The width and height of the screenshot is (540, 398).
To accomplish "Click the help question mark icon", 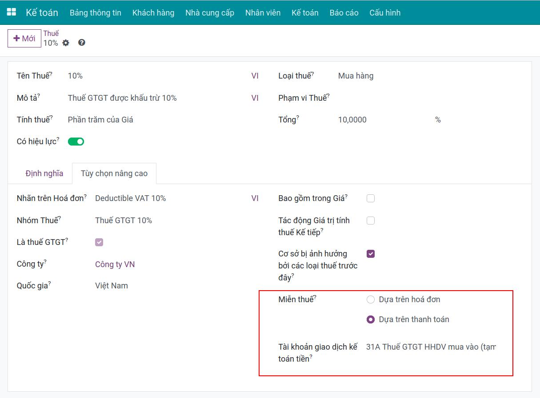I will coord(81,43).
